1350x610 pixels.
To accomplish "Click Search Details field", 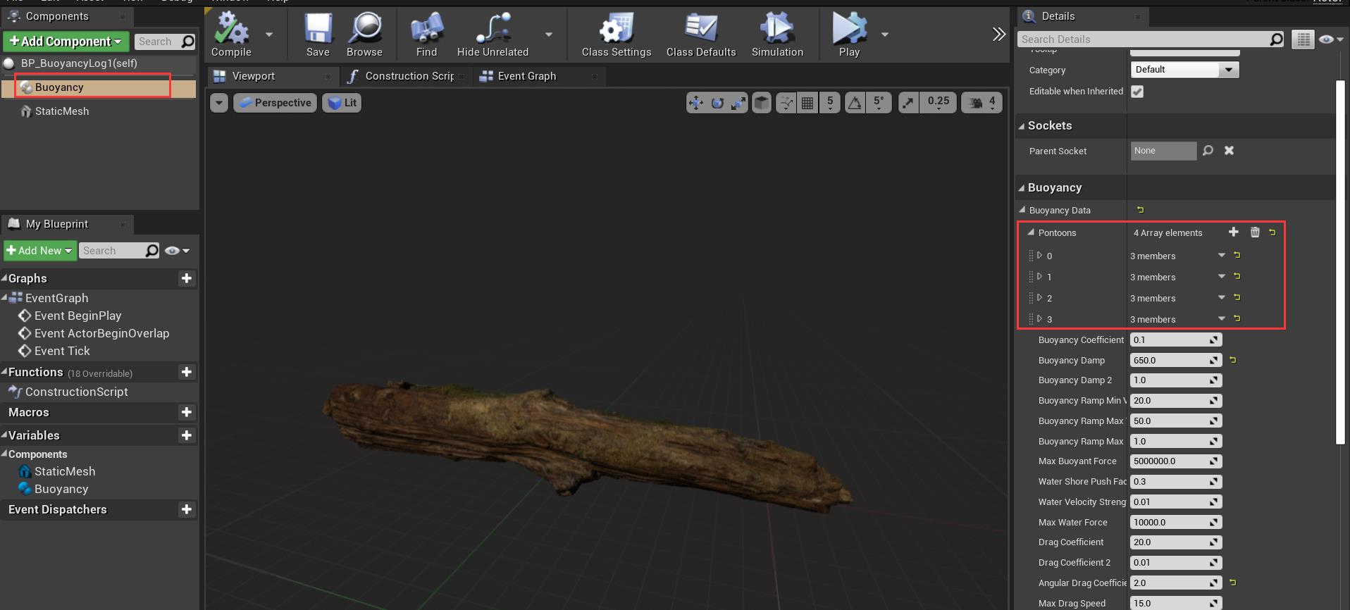I will (1150, 39).
